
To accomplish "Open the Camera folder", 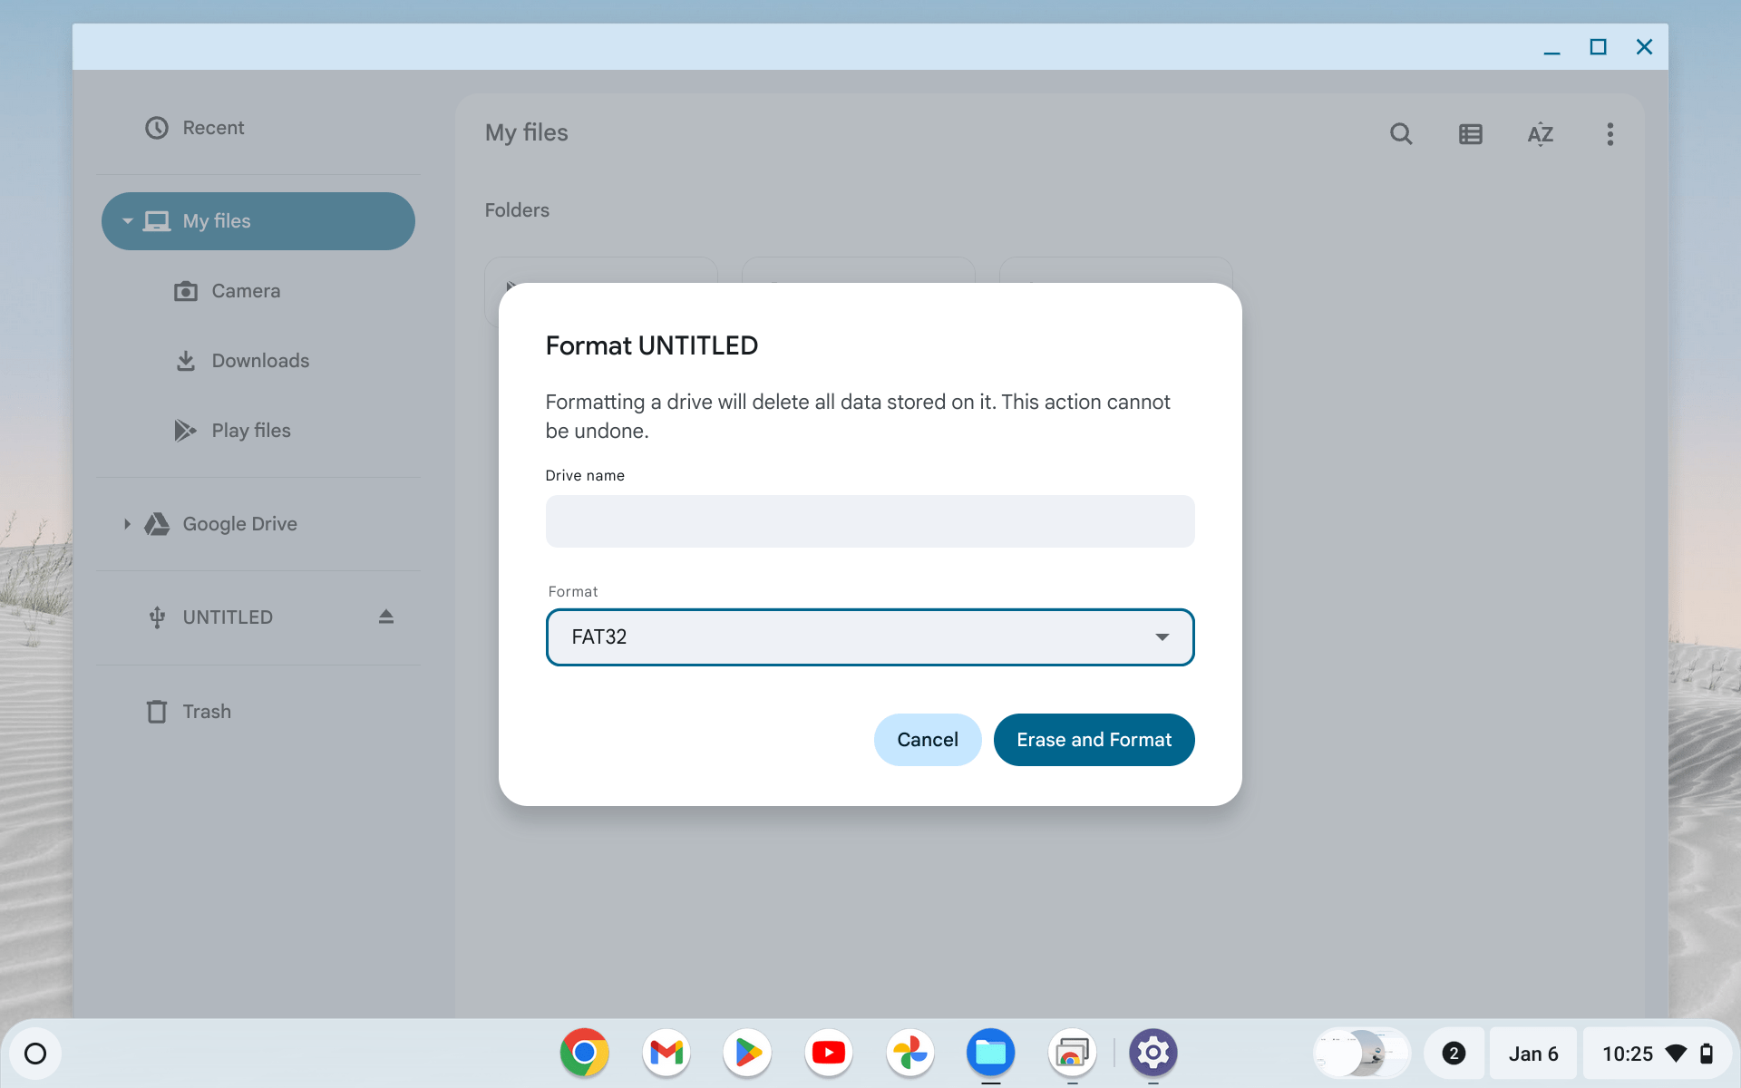I will (x=246, y=291).
